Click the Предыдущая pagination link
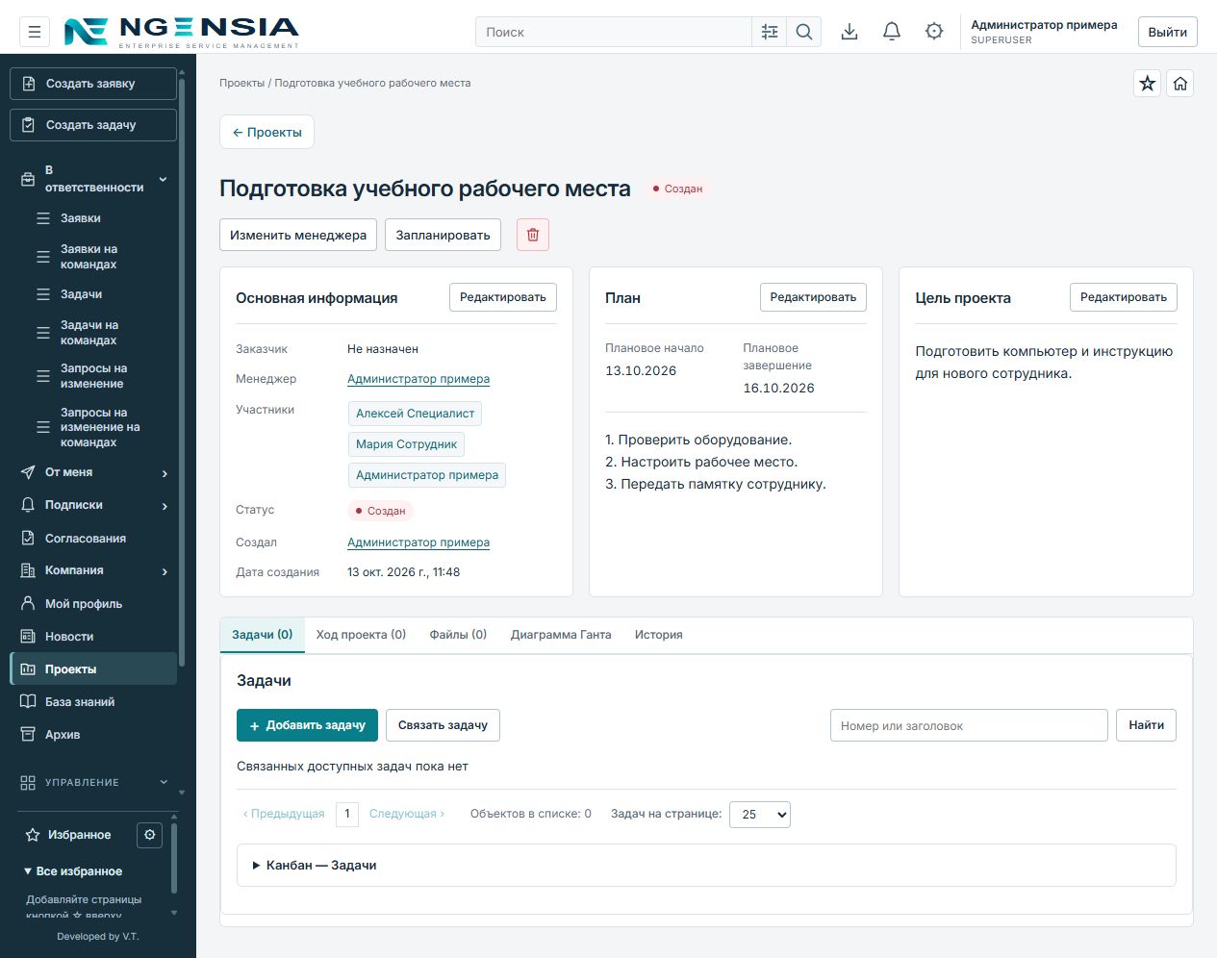 (x=284, y=814)
